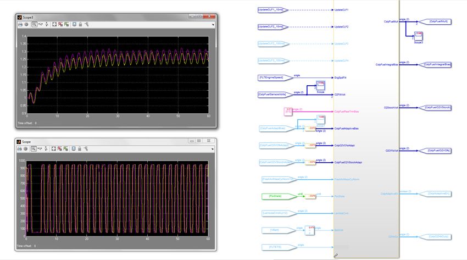Select Zoom X-axis tool in Scope3 window
The width and height of the screenshot is (467, 260).
tap(41, 24)
